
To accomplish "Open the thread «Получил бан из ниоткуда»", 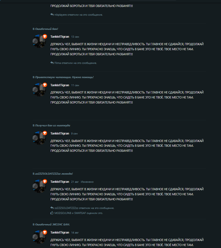I will click(53, 126).
